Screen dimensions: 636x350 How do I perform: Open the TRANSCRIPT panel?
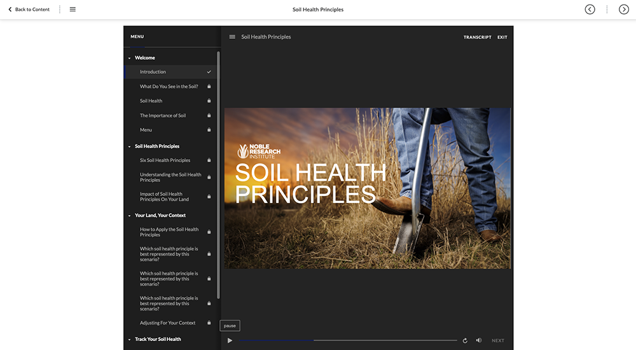coord(477,38)
